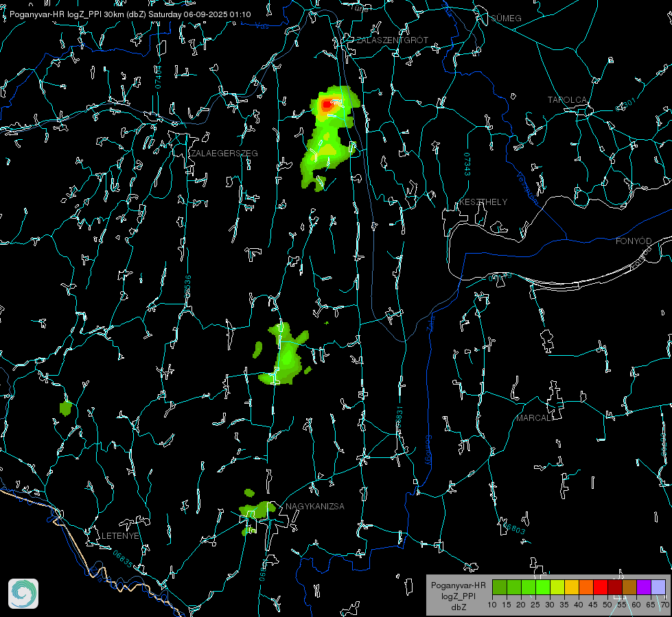Viewport: 672px width, 617px height.
Task: Pick the brown 55–60 dBZ legend swatch
Action: (x=629, y=587)
